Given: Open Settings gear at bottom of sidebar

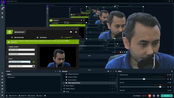Looking at the screenshot, I should click(x=2, y=95).
